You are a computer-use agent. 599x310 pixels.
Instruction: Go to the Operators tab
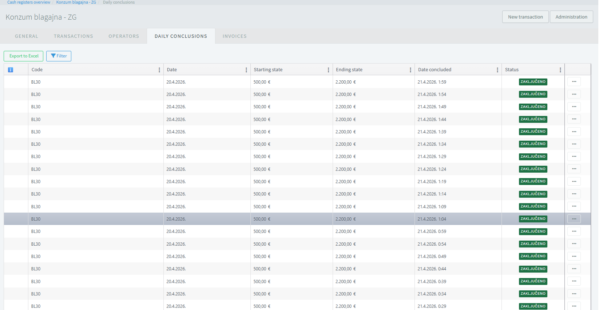click(124, 36)
